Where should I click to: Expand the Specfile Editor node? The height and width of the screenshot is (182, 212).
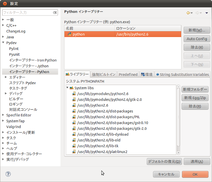click(3, 115)
